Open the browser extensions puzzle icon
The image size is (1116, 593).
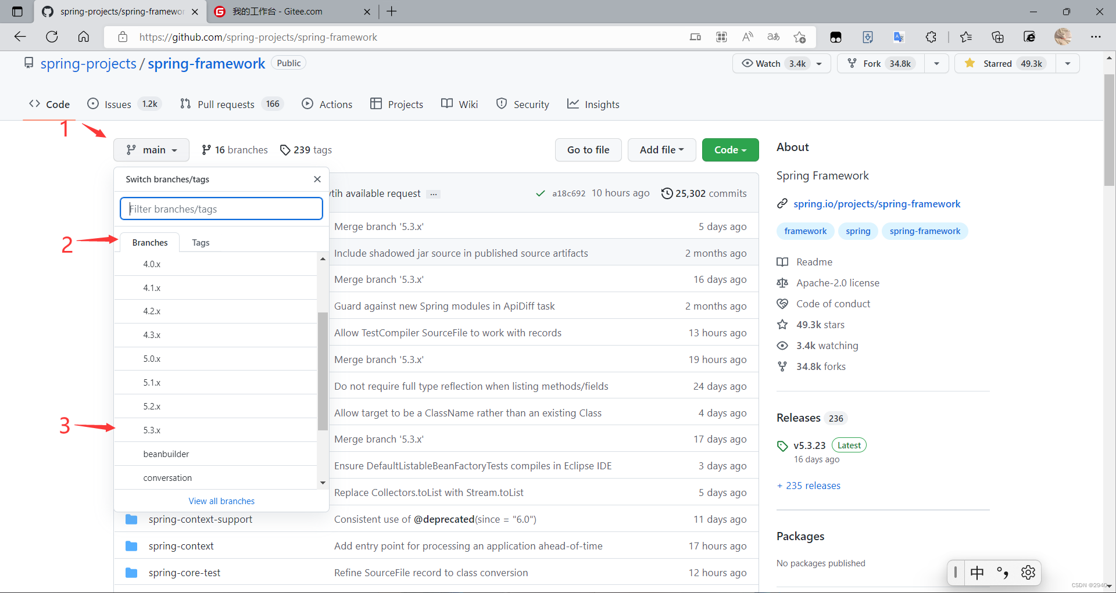pos(931,37)
